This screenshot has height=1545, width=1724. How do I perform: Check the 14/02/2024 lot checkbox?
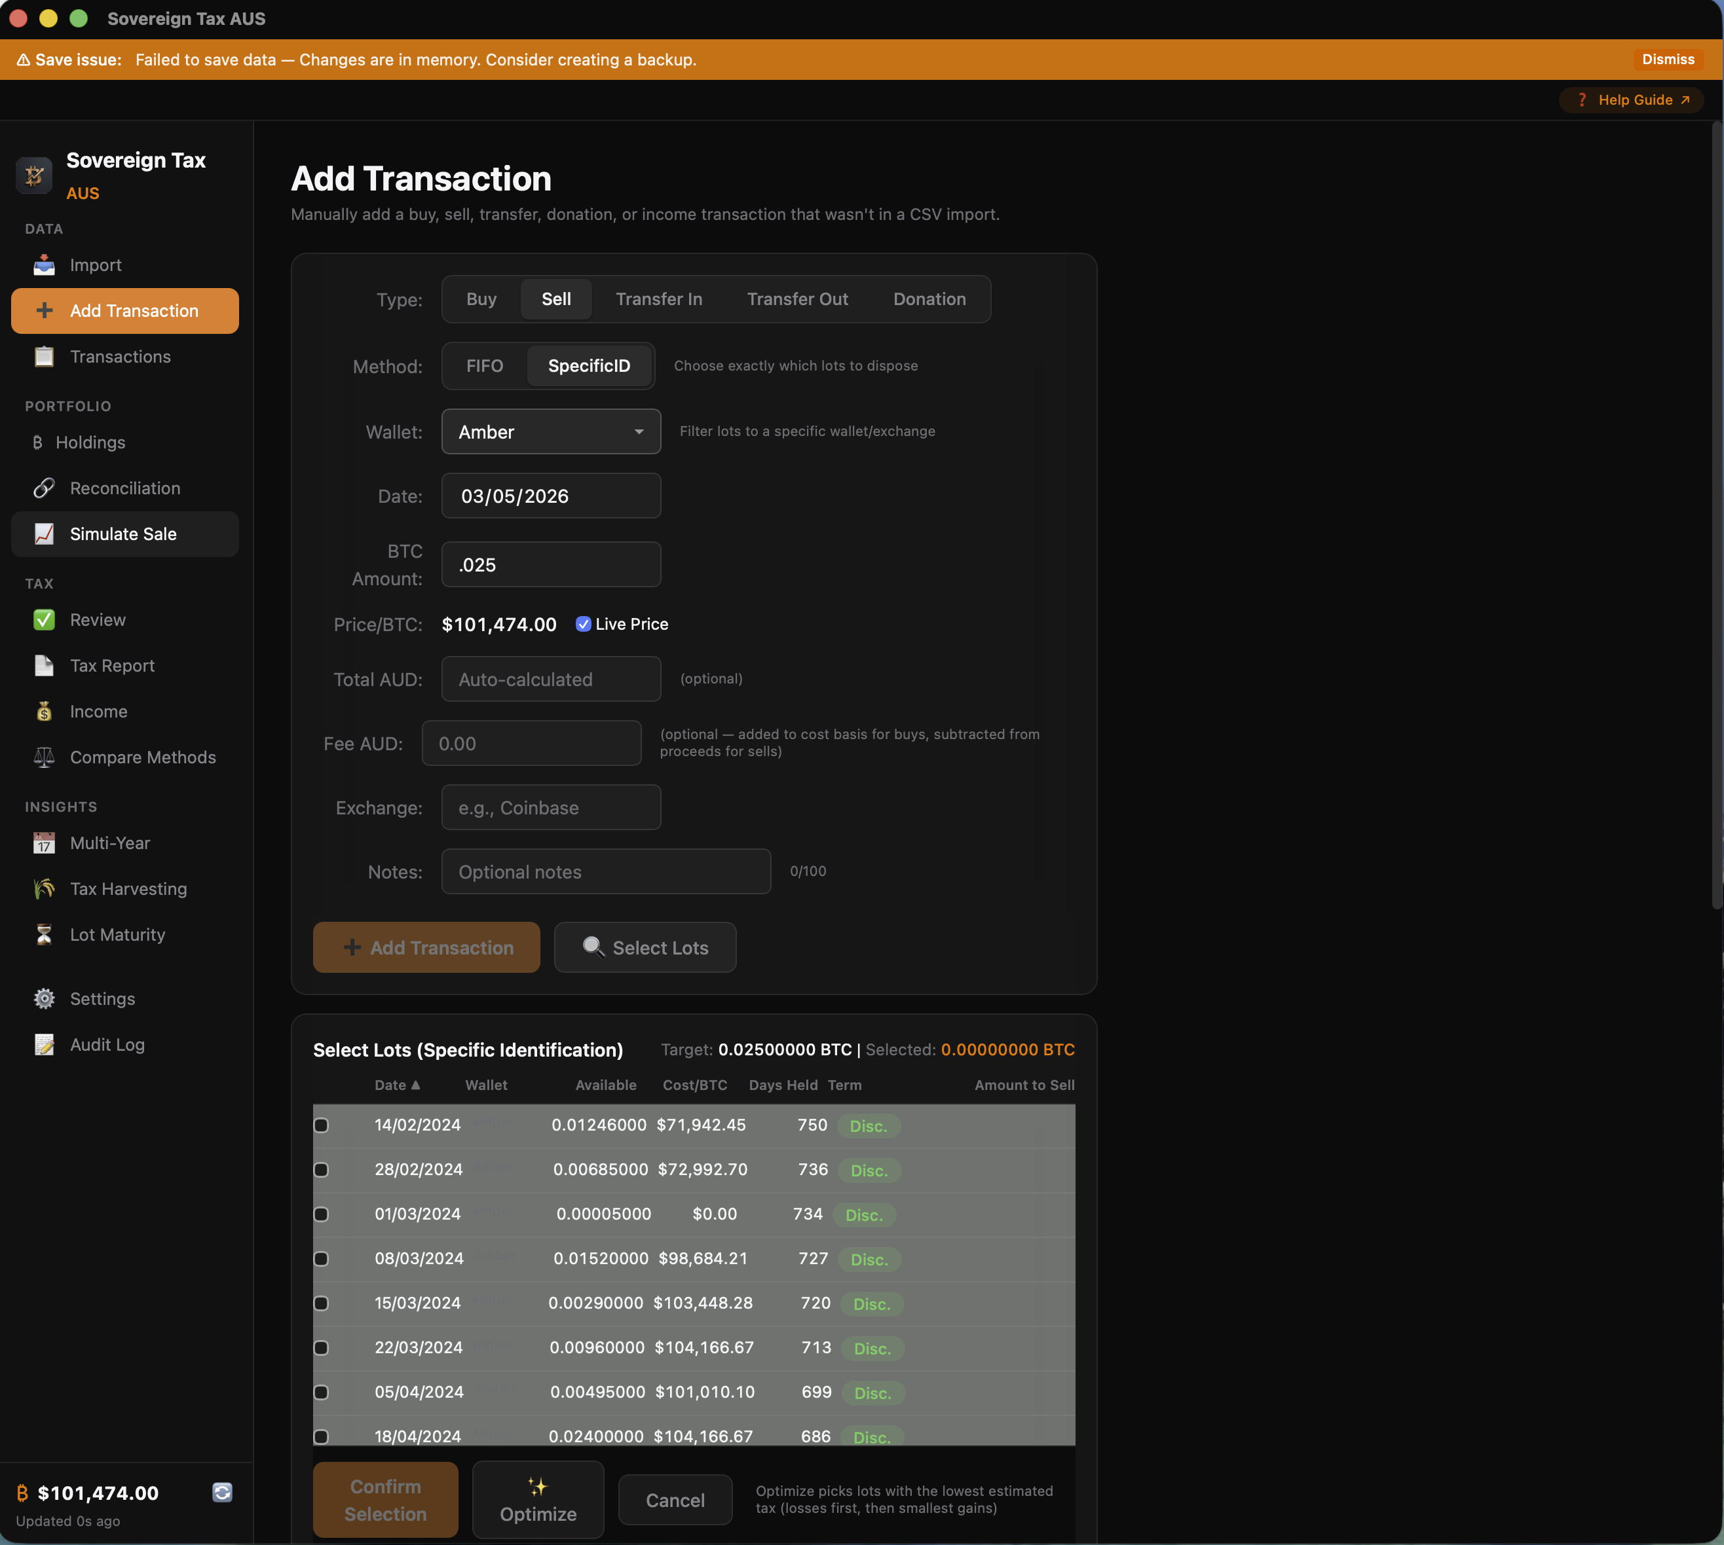pos(321,1125)
